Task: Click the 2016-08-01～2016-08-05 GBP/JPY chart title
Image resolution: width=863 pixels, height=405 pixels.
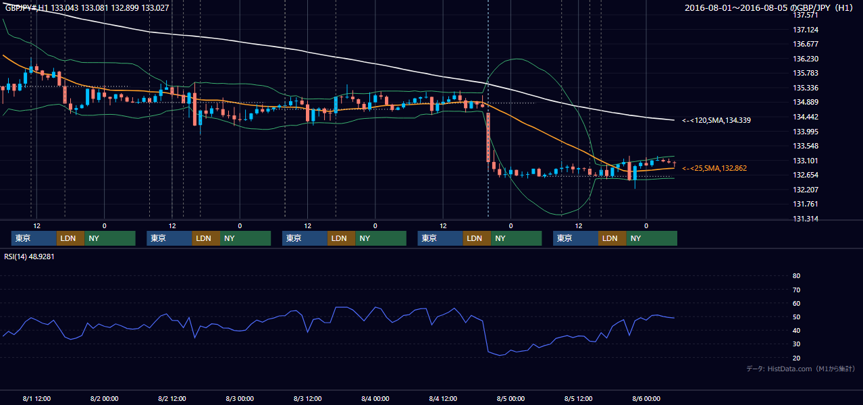Action: click(x=769, y=8)
